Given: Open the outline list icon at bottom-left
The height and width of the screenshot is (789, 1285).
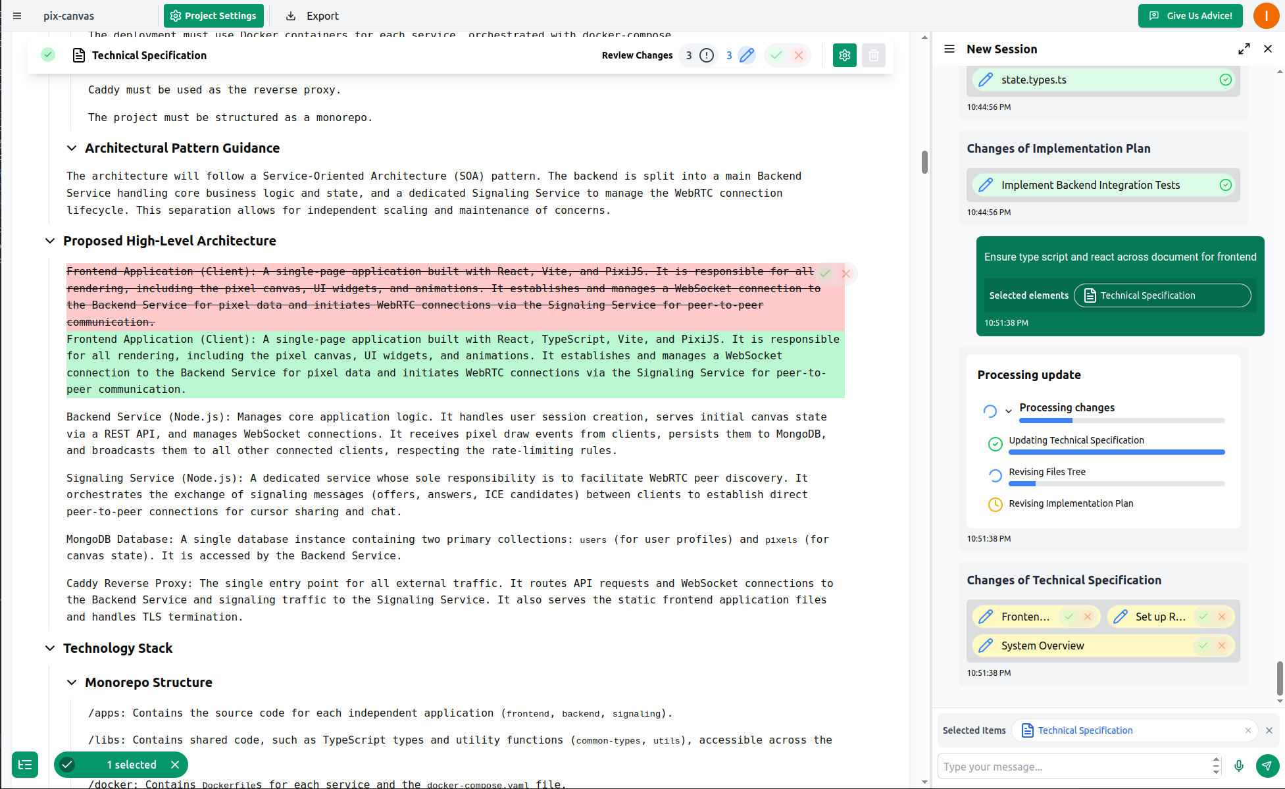Looking at the screenshot, I should tap(25, 765).
